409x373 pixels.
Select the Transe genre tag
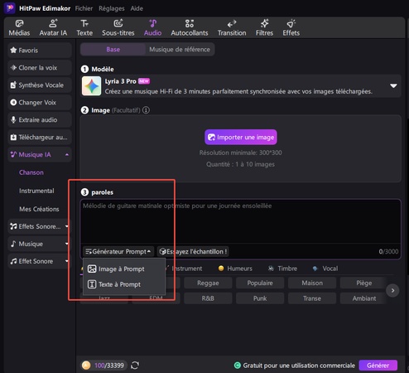coord(312,298)
